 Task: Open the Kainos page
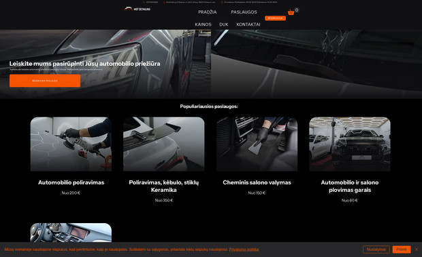(x=203, y=24)
